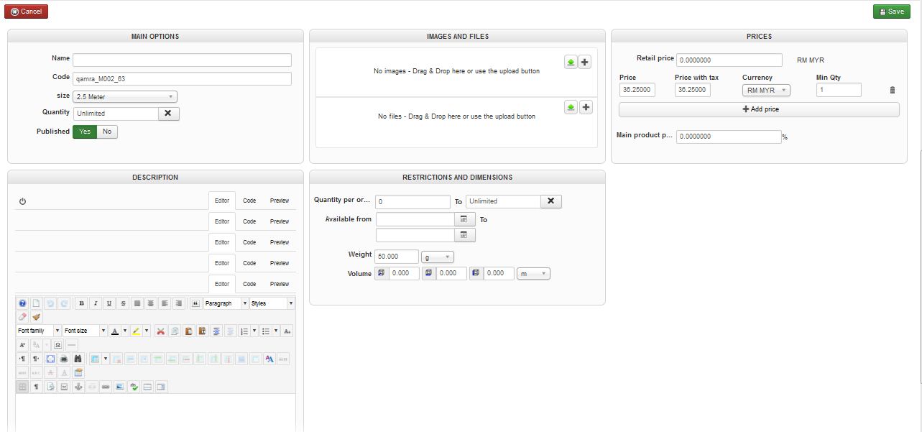This screenshot has width=922, height=432.
Task: Open the RM MYR currency dropdown
Action: coord(766,90)
